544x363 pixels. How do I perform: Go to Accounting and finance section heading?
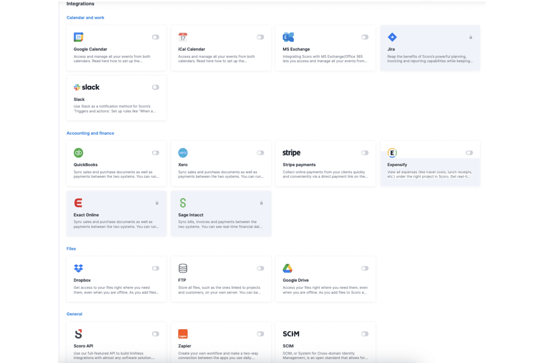90,133
